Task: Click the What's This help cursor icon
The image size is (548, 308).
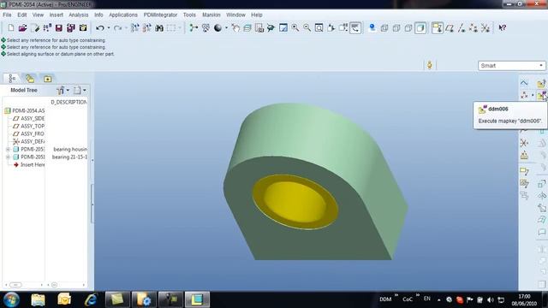Action: click(503, 28)
